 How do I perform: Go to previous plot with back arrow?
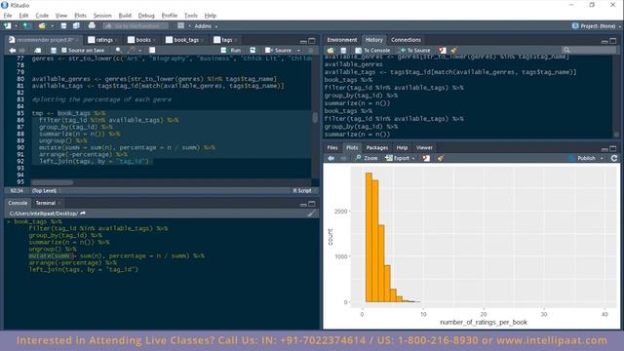point(331,158)
